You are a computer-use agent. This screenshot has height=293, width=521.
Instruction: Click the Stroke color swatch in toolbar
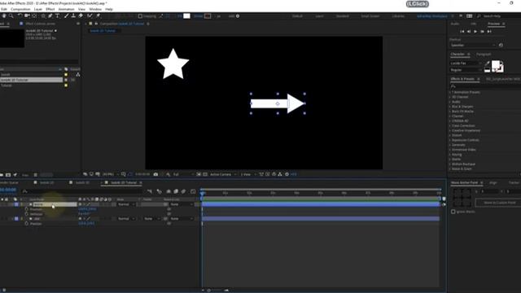pos(208,16)
